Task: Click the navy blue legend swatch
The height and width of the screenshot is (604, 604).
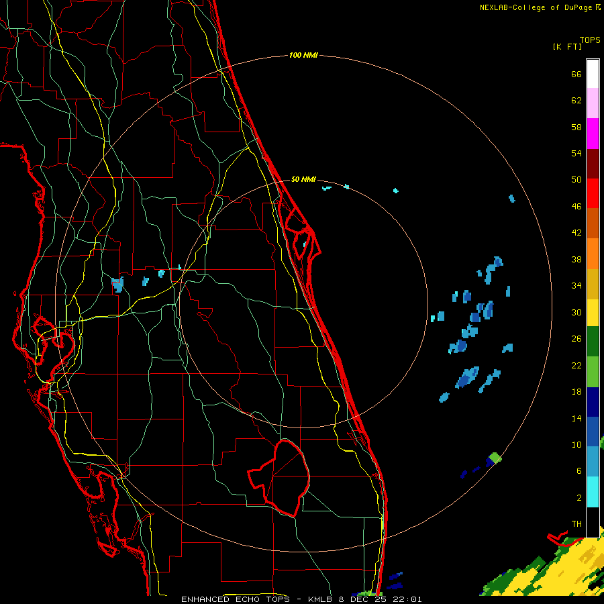Action: [593, 402]
